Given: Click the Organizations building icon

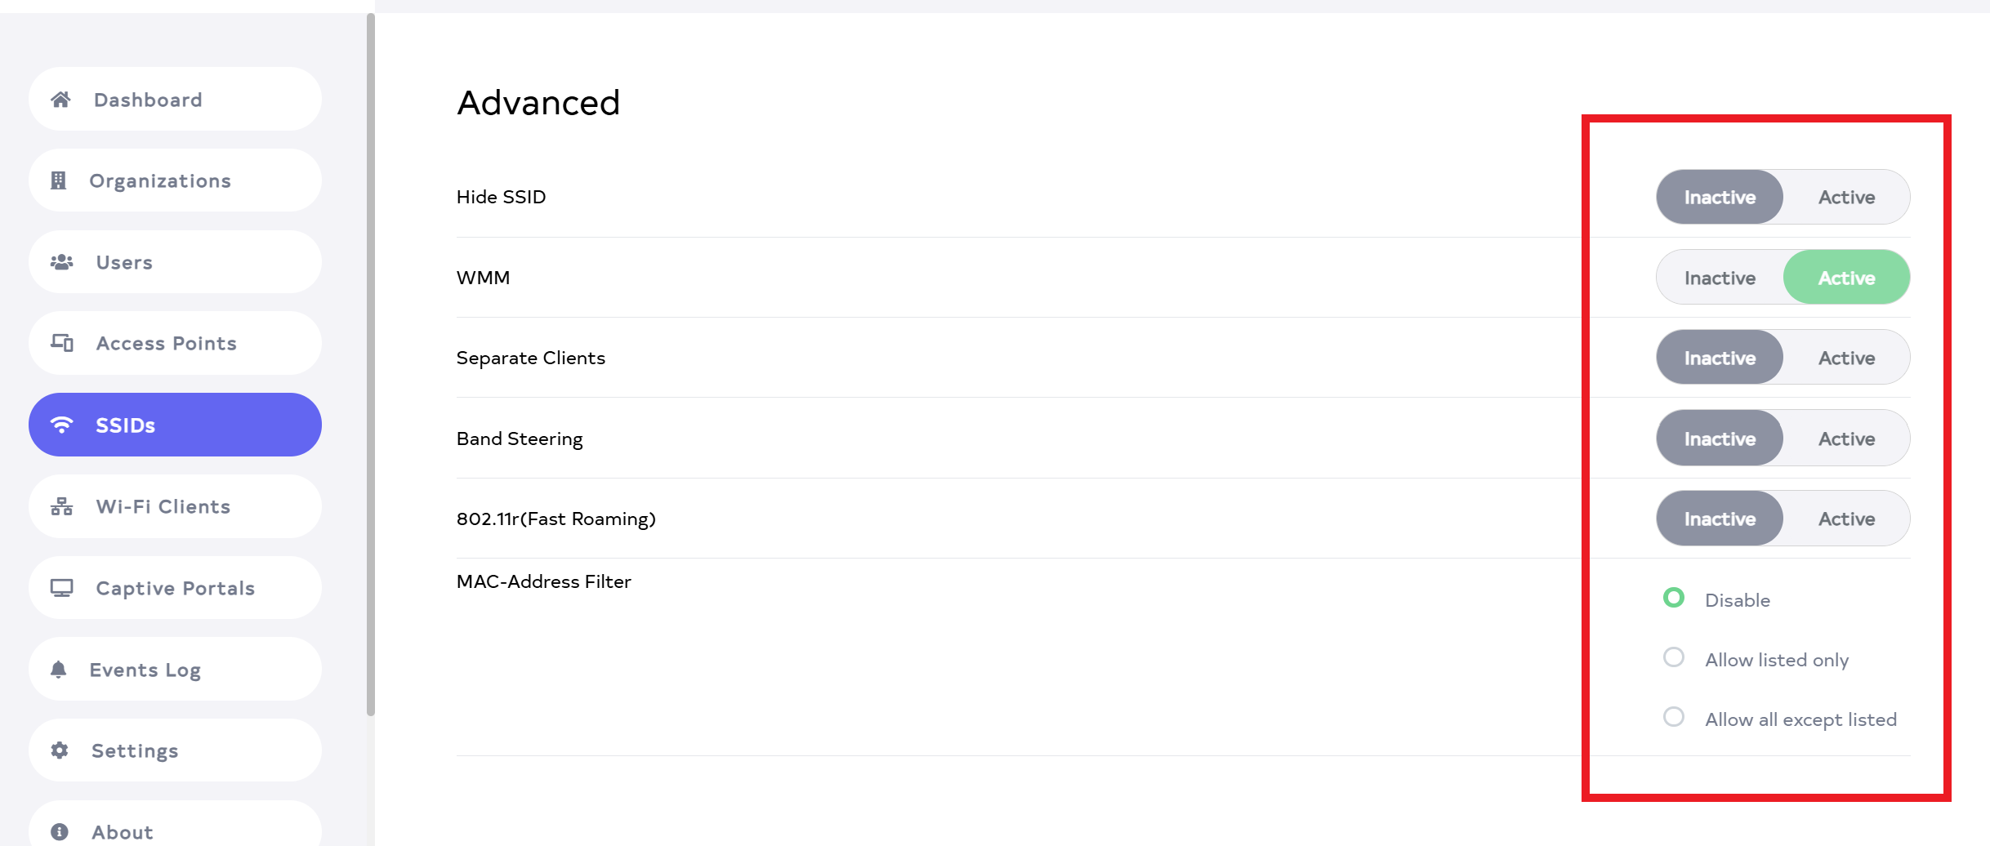Looking at the screenshot, I should (x=58, y=180).
